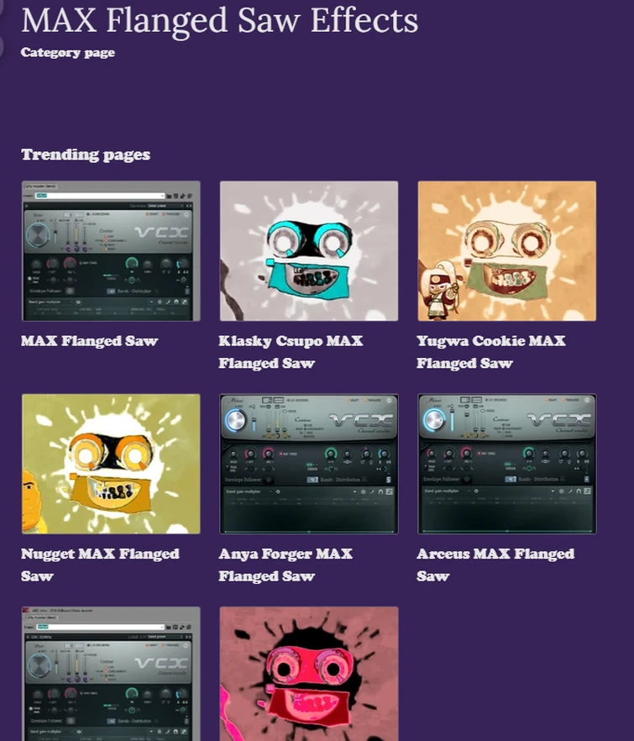
Task: Follow the Arceus MAX Flanged Saw link
Action: [495, 565]
